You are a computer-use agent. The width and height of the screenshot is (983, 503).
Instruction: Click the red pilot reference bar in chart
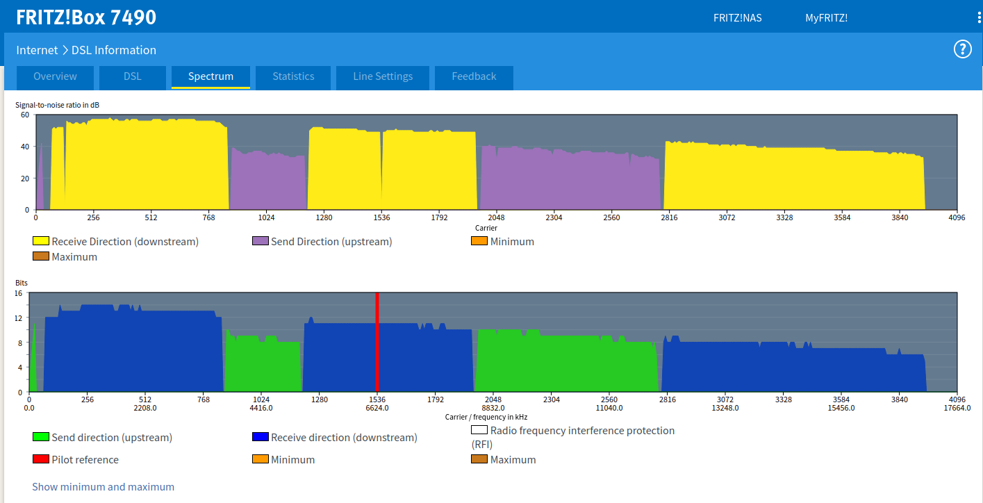[x=377, y=342]
